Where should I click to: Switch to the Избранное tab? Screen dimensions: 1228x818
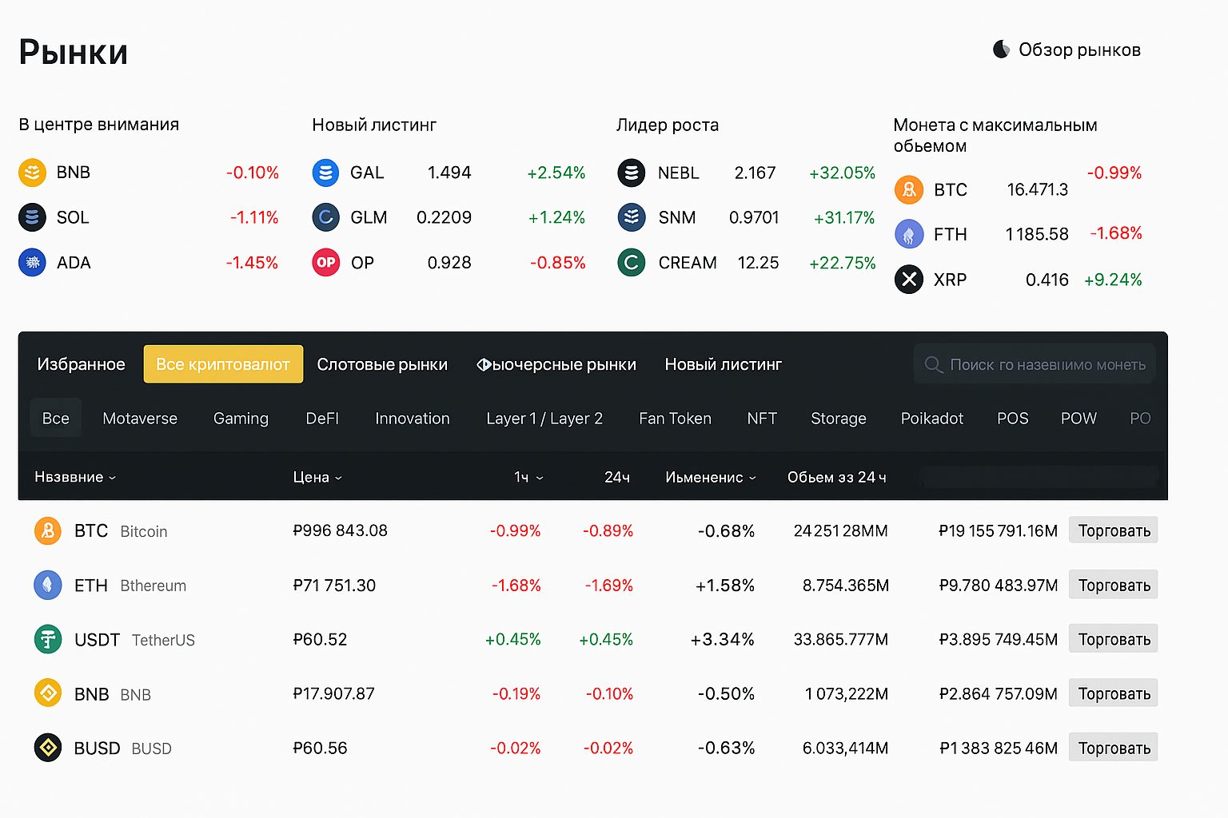click(81, 364)
